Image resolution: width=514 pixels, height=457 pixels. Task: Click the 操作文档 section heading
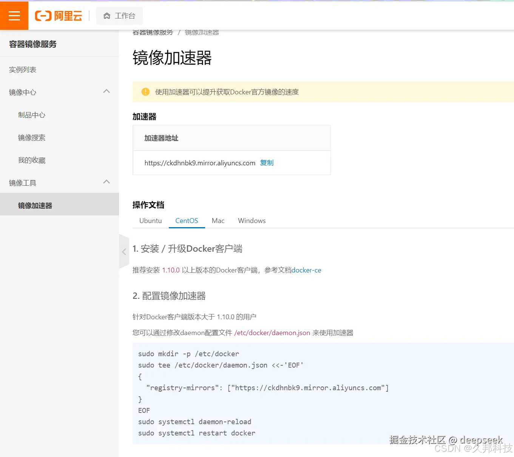pyautogui.click(x=148, y=205)
